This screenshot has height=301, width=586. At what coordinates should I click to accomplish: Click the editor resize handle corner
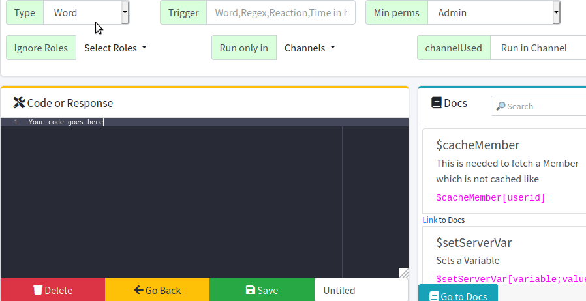[x=404, y=272]
